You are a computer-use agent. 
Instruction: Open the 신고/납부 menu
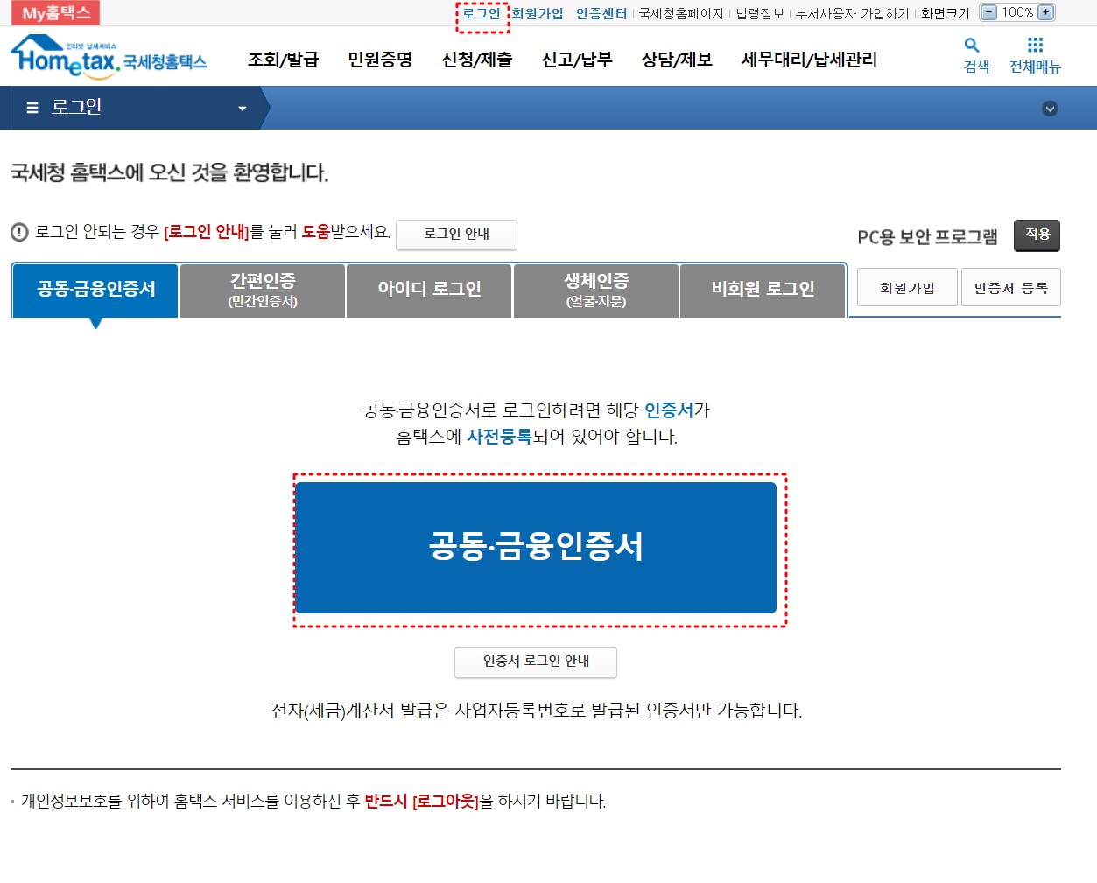tap(575, 60)
